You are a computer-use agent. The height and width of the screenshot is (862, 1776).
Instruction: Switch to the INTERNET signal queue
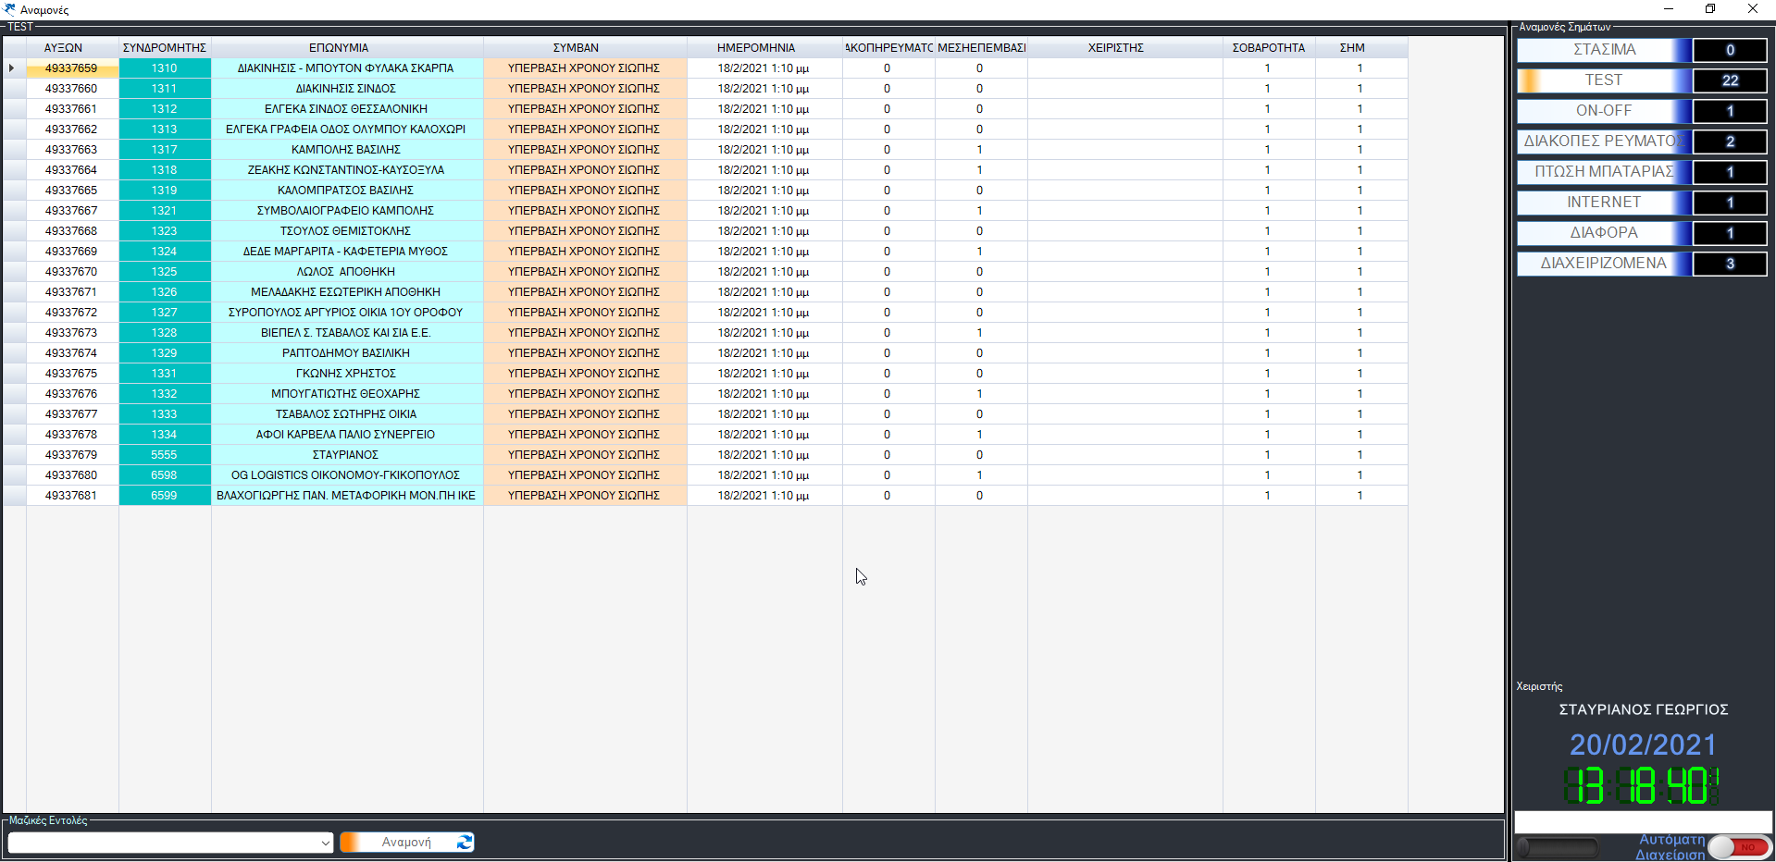1603,203
